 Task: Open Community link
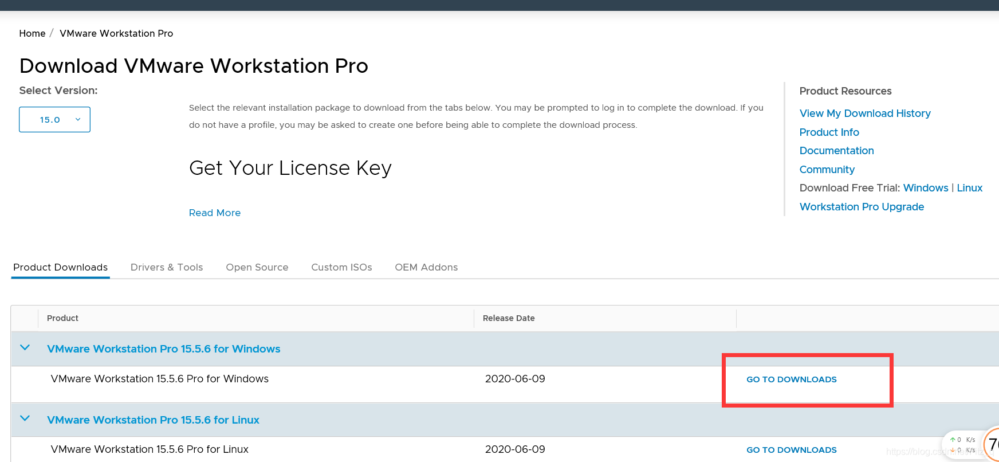click(x=827, y=170)
